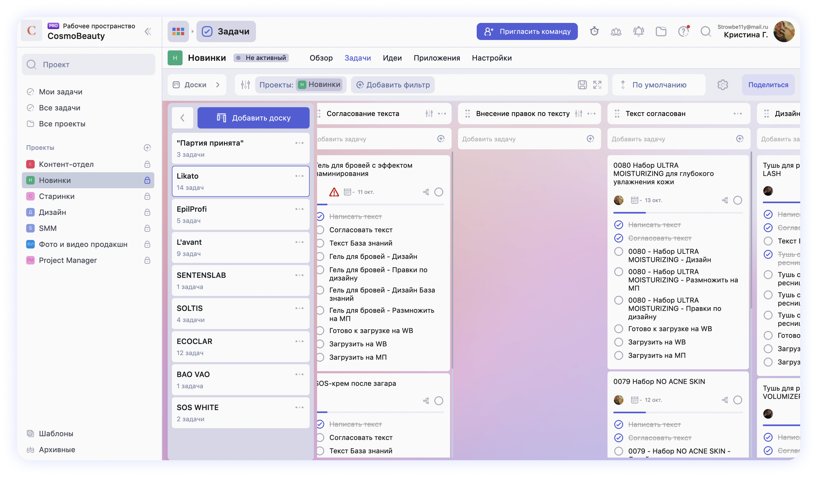
Task: Click the notifications bell icon
Action: click(x=638, y=31)
